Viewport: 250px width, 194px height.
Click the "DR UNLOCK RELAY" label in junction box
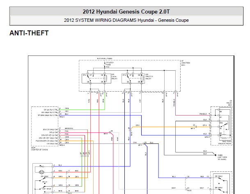tap(149, 76)
